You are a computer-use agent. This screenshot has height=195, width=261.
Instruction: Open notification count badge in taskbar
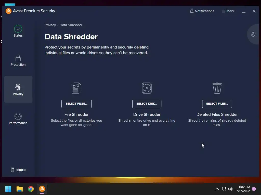254,189
